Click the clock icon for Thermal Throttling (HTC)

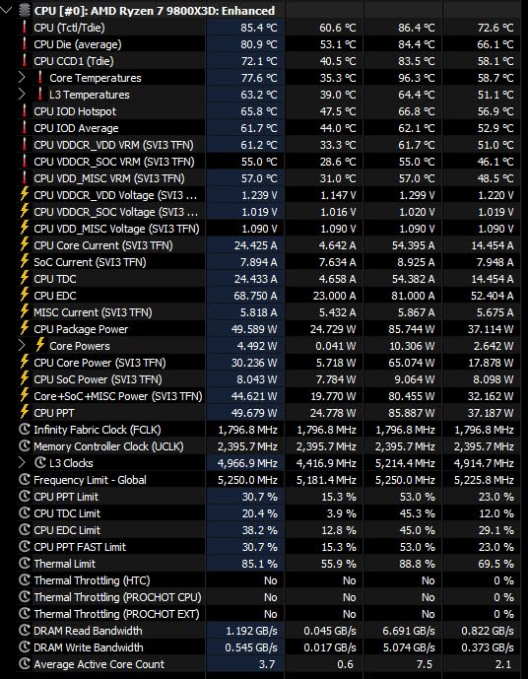pyautogui.click(x=25, y=580)
